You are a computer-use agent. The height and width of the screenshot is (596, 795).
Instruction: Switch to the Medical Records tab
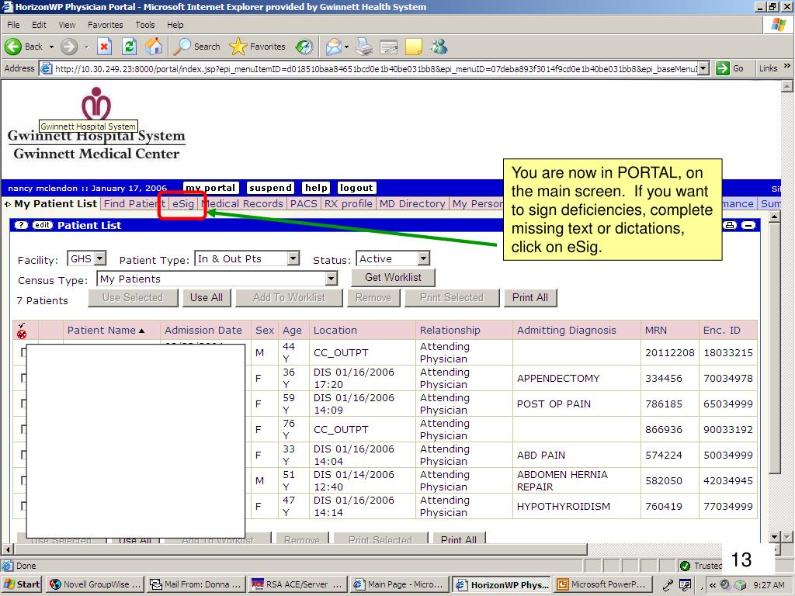[242, 204]
